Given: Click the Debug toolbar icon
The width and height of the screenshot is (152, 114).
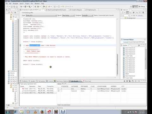Looking at the screenshot, I should (21, 7).
